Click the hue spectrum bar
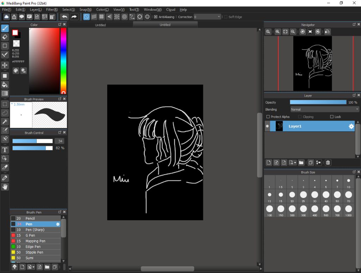 click(x=63, y=61)
